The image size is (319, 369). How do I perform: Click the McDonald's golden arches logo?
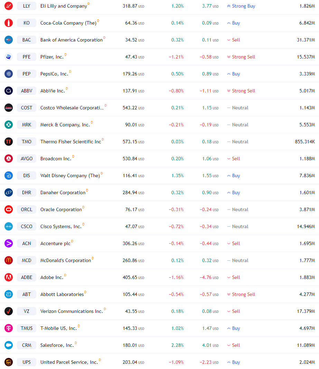[9, 260]
